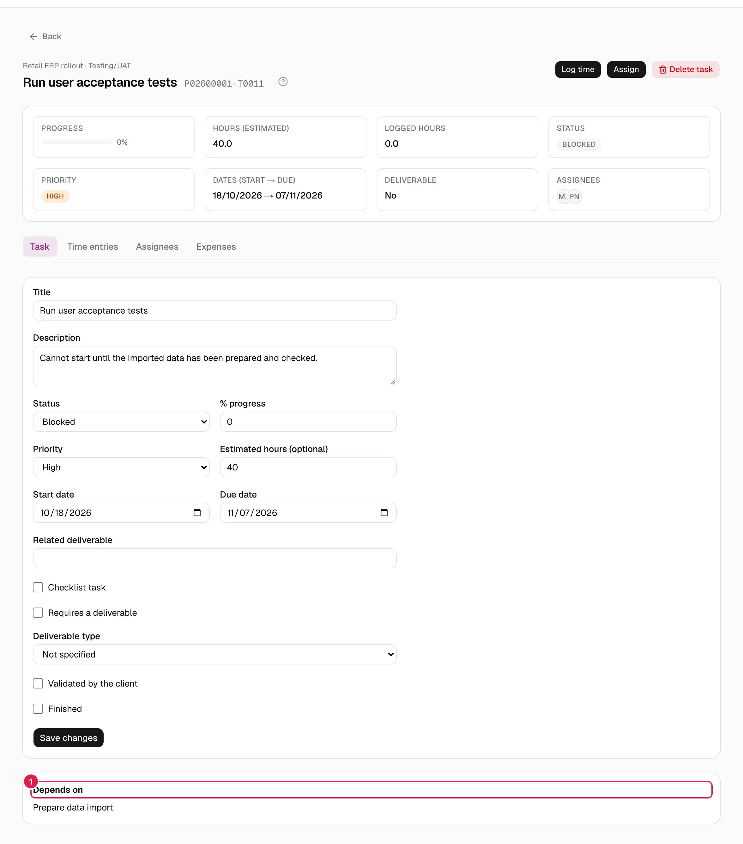This screenshot has height=844, width=743.
Task: Focus the Title input field
Action: pyautogui.click(x=214, y=310)
